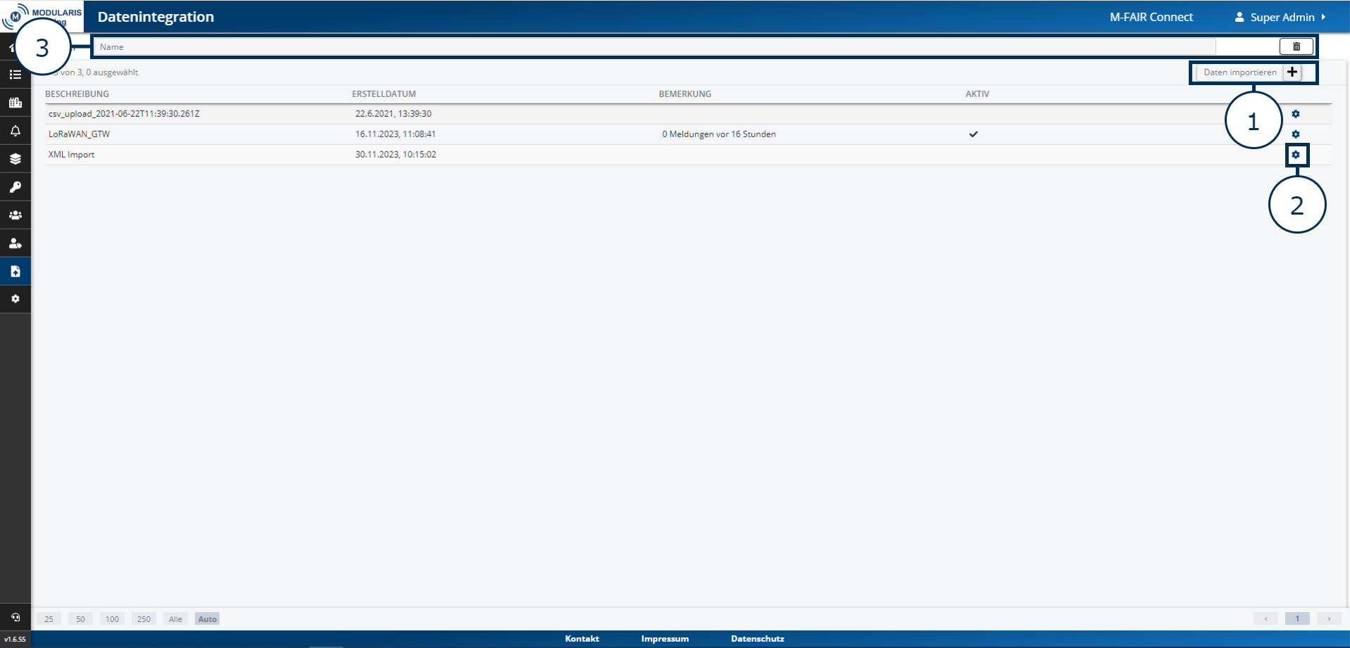The image size is (1350, 648).
Task: Clear the filter with the trash button
Action: [x=1296, y=46]
